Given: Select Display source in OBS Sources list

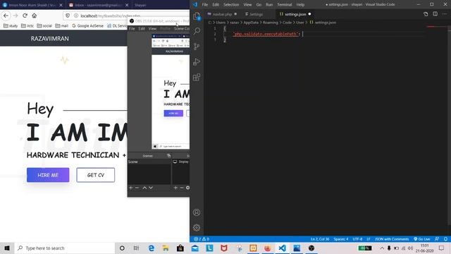Looking at the screenshot, I should coord(181,162).
